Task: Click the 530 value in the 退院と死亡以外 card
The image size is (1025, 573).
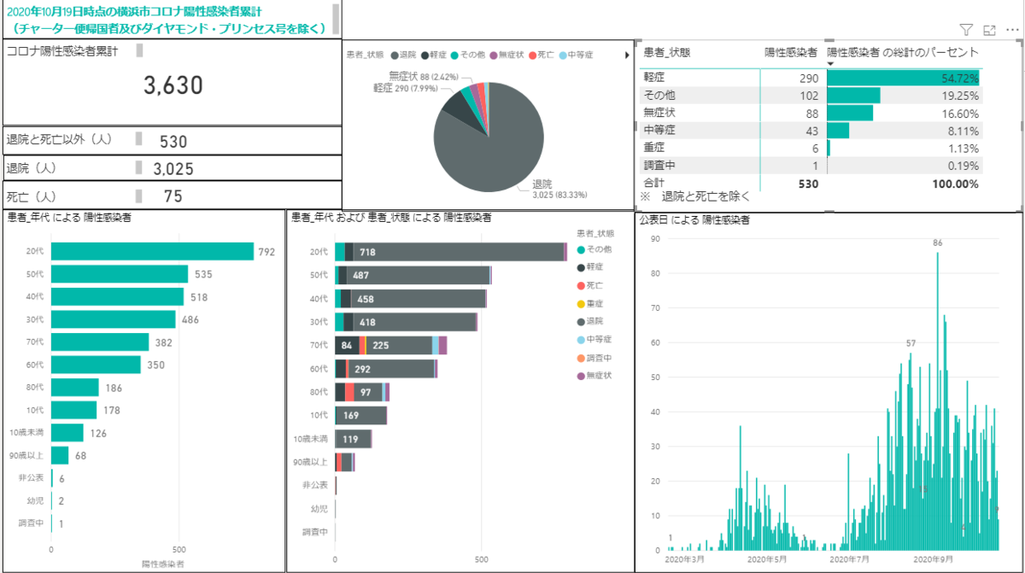Action: pos(173,142)
